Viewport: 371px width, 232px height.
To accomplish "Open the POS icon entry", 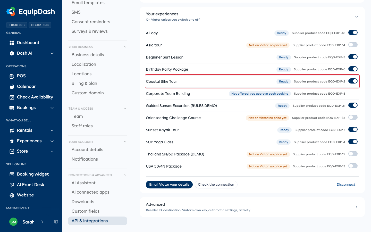I will click(12, 76).
